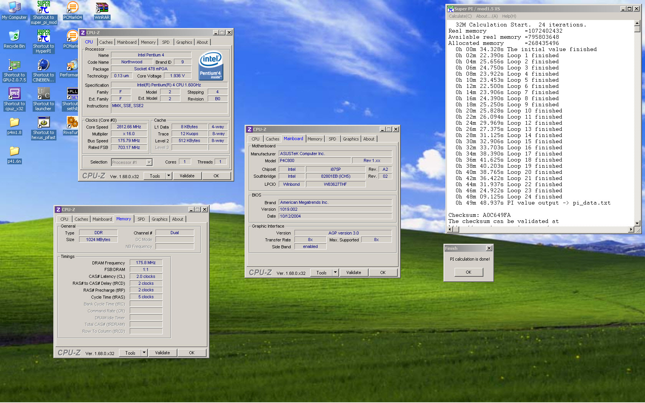Click OK in the CPU tab window
This screenshot has width=645, height=403.
click(216, 176)
